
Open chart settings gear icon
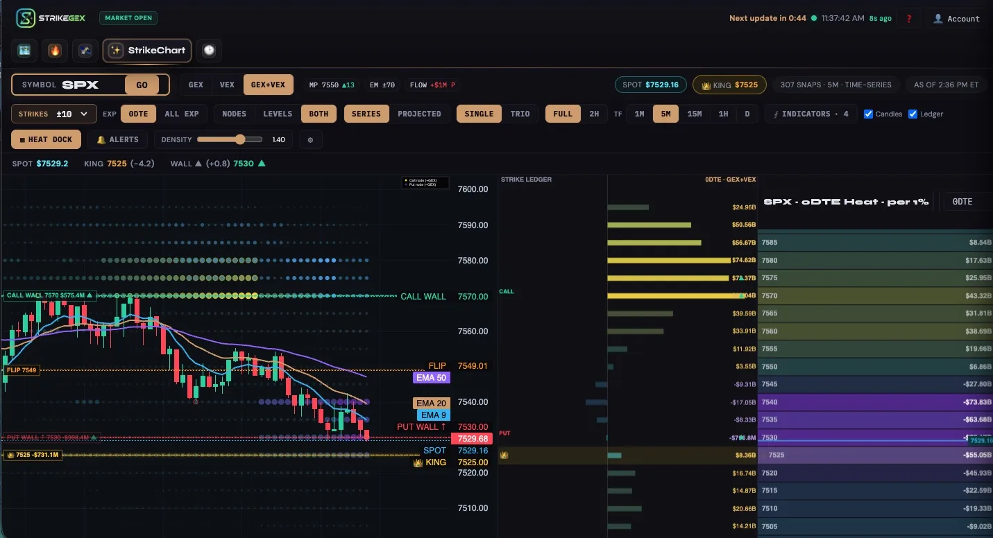[310, 140]
